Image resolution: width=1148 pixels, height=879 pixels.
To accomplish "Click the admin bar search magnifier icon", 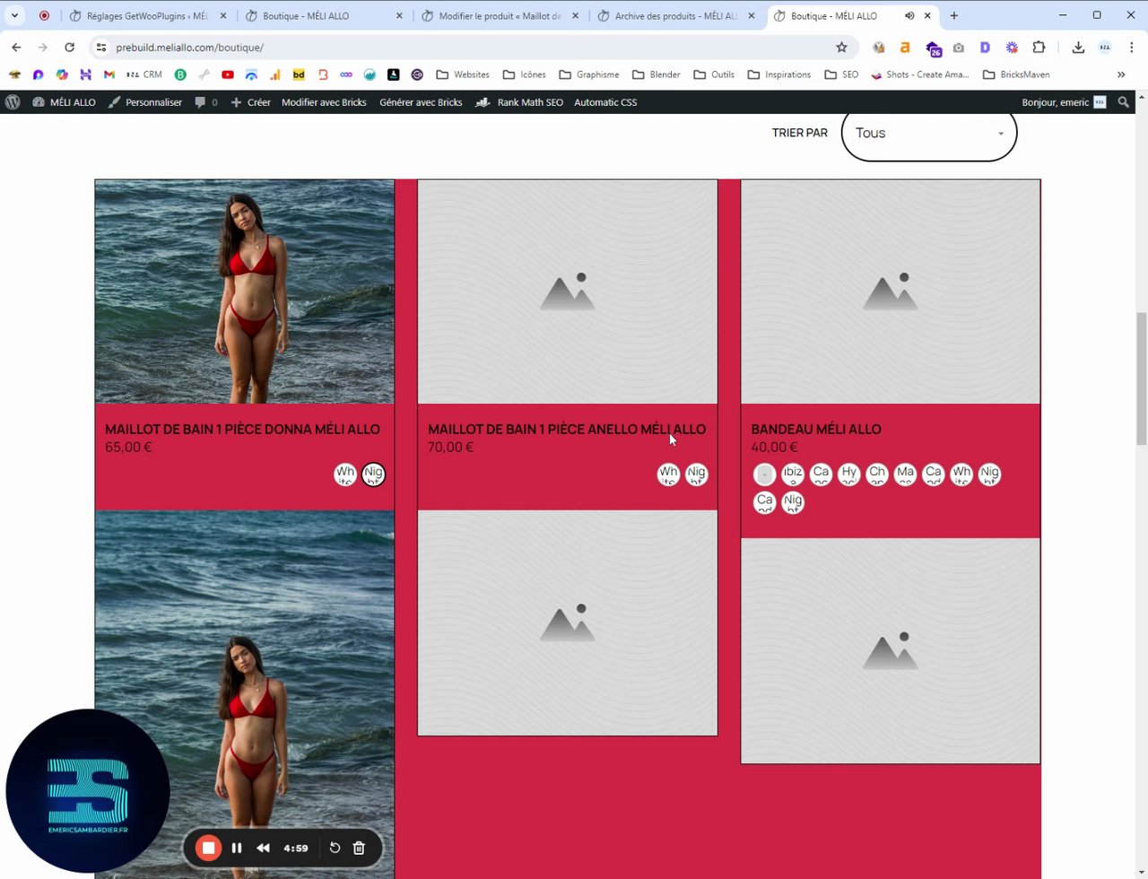I will 1124,102.
